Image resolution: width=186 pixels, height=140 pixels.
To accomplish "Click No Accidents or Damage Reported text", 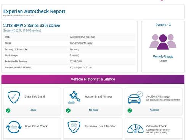I will click(x=163, y=100).
